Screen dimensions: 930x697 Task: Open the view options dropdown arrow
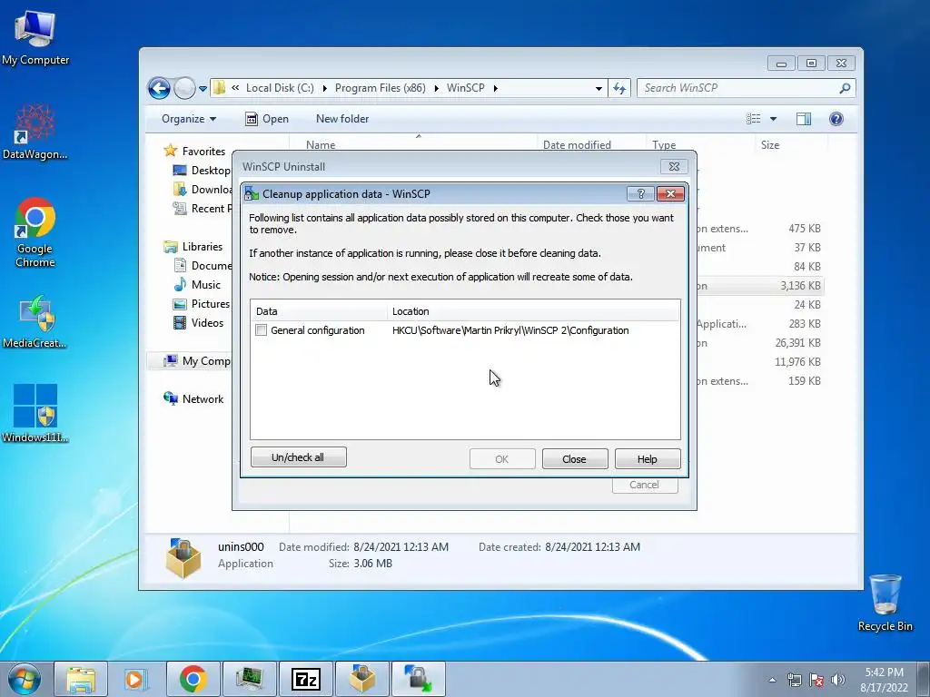coord(773,119)
